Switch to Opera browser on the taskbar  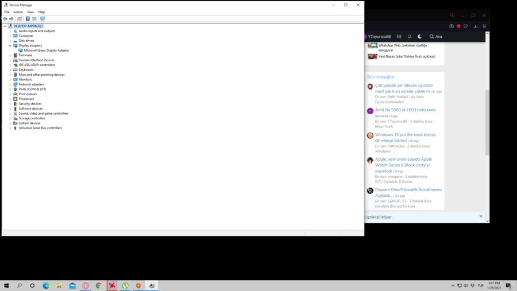tap(86, 286)
